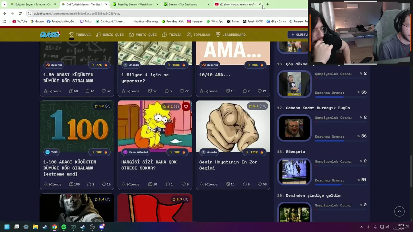Open comments on the 1 Milyar $ card
Screen dimensions: 413x232
click(168, 91)
